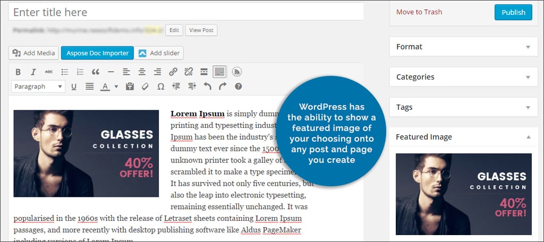Click the bulleted list icon

[65, 72]
